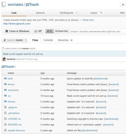Click jonathanstark link in sample.htaccess row
The height and width of the screenshot is (134, 126).
point(90,130)
